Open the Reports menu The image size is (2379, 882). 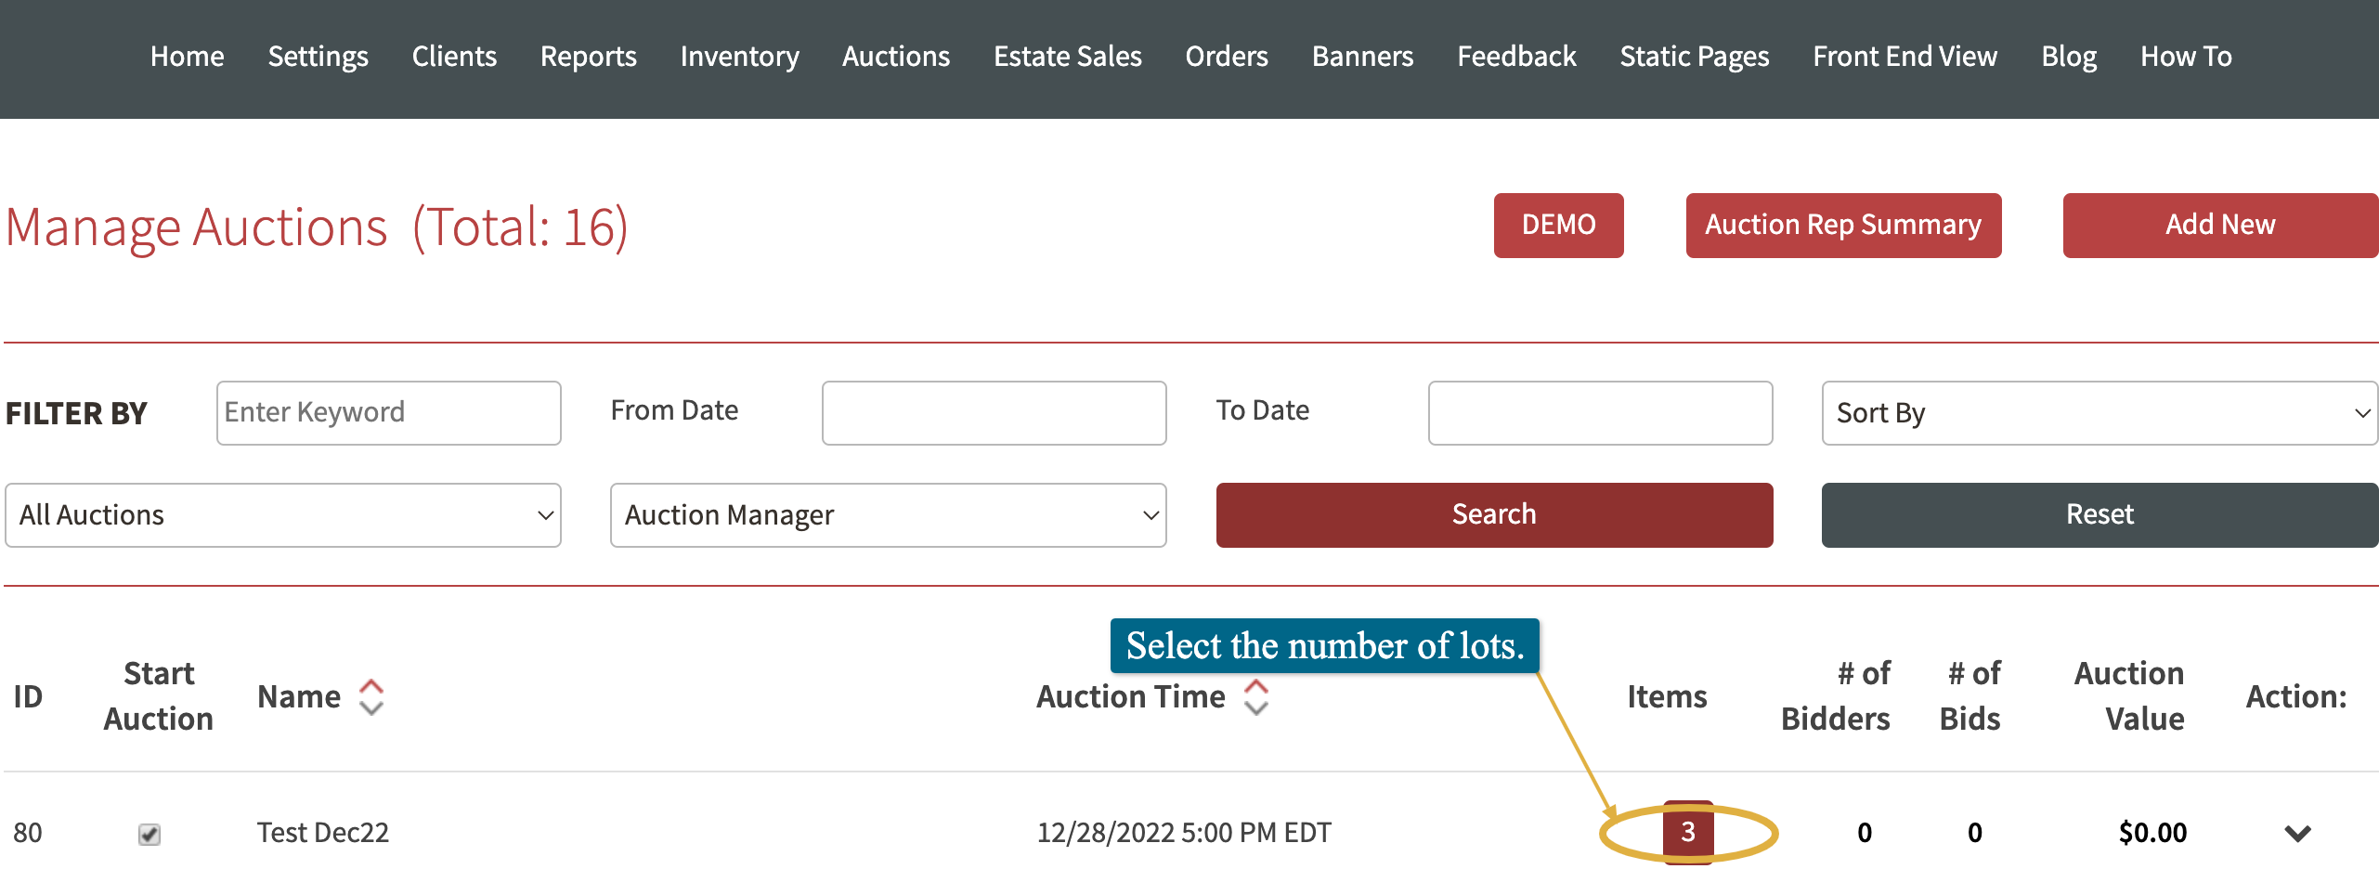[x=587, y=56]
